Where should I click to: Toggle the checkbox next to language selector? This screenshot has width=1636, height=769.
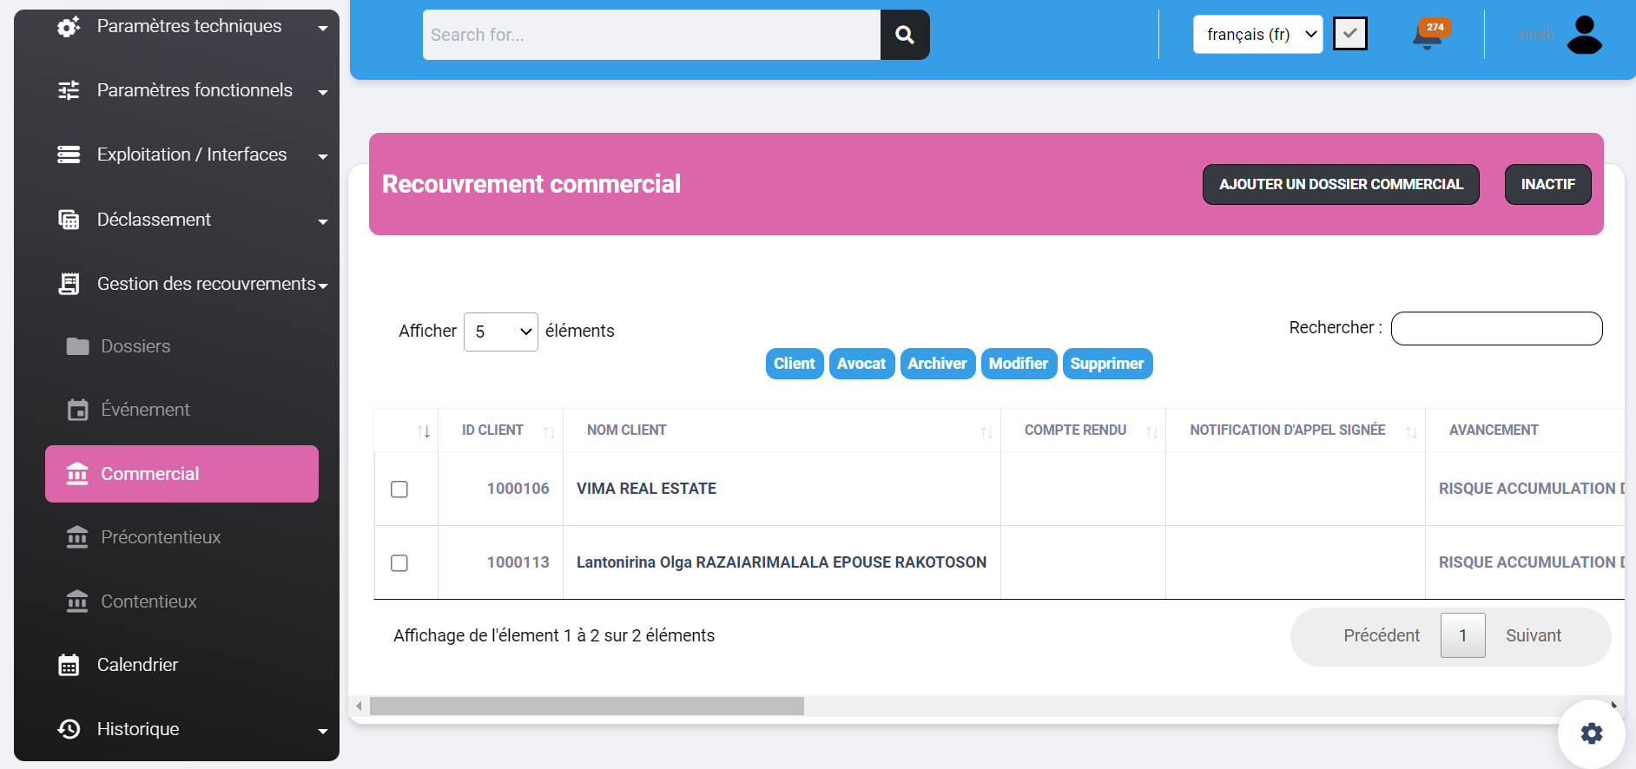(1349, 34)
